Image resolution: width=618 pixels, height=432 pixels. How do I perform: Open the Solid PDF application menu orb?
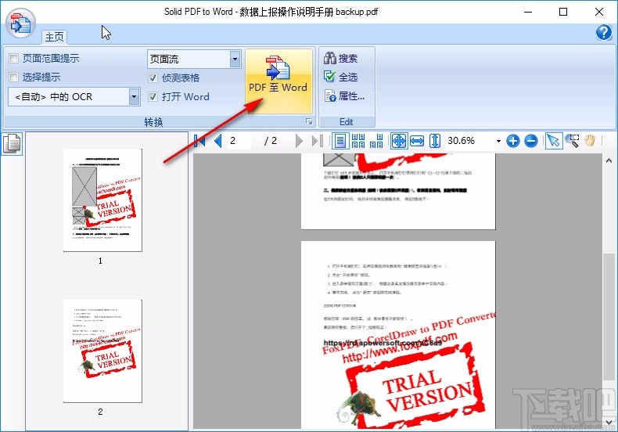pos(20,23)
